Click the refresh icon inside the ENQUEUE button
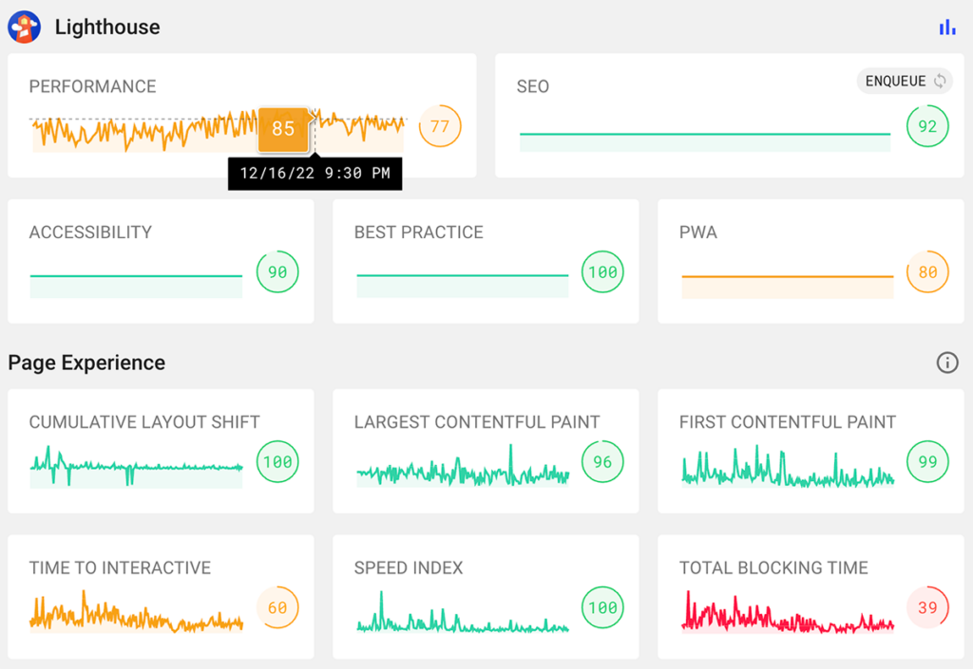 (939, 81)
